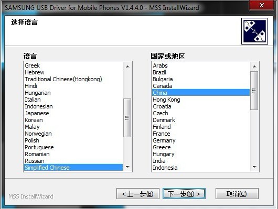Screen dimensions: 278x209
Task: Choose Arabs in country list
Action: click(201, 65)
